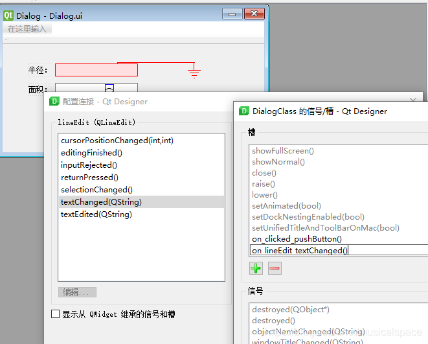Screen dimensions: 428x344
Task: Click the Designer icon in 配置连接 title bar
Action: (54, 101)
